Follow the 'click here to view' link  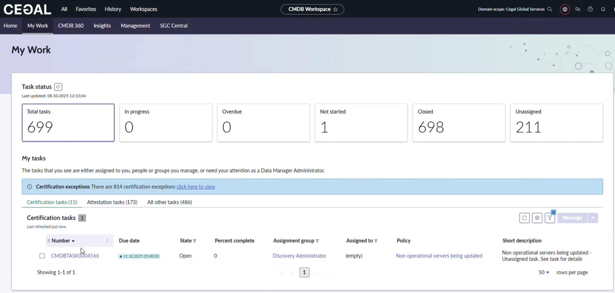pyautogui.click(x=196, y=187)
